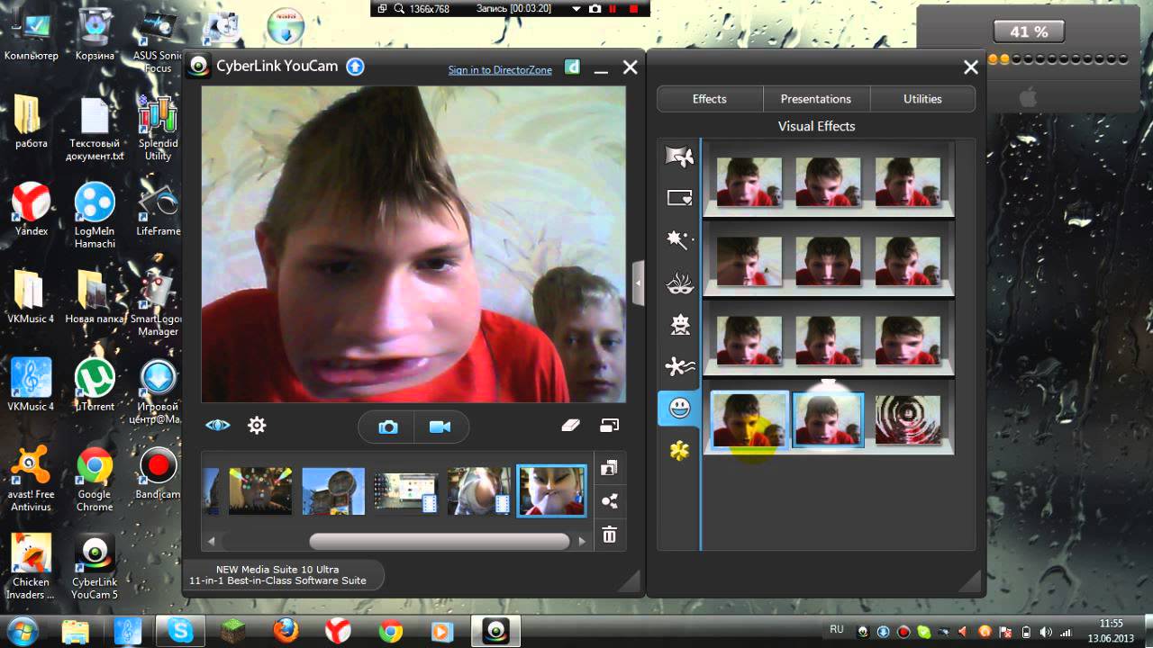Image resolution: width=1153 pixels, height=648 pixels.
Task: Select the Текстовый документ.txt file on desktop
Action: (x=95, y=129)
